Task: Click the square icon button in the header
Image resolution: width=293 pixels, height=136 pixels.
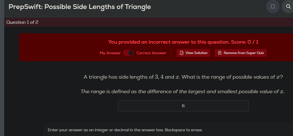Action: 273,6
